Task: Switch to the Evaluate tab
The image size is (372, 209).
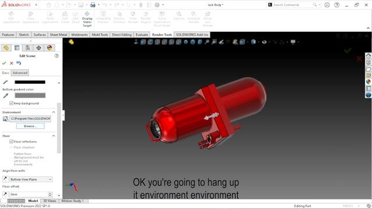Action: [x=142, y=35]
